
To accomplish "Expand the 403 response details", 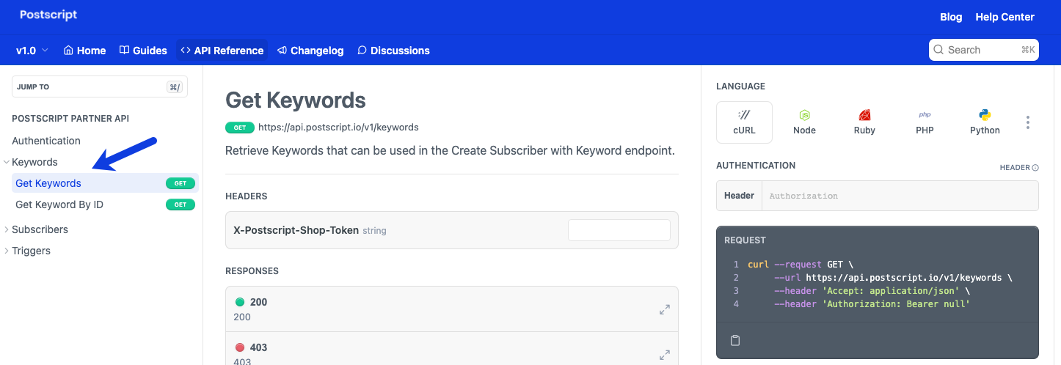I will point(664,355).
